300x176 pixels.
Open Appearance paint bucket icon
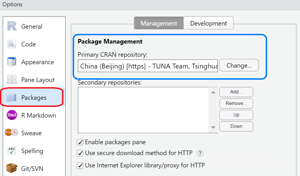click(x=12, y=62)
